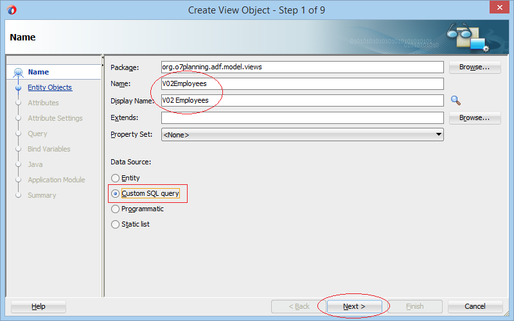The image size is (514, 321).
Task: Open the Property Set dropdown
Action: 302,135
